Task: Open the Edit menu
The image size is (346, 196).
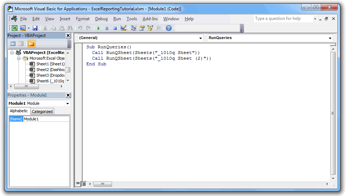Action: pyautogui.click(x=36, y=19)
